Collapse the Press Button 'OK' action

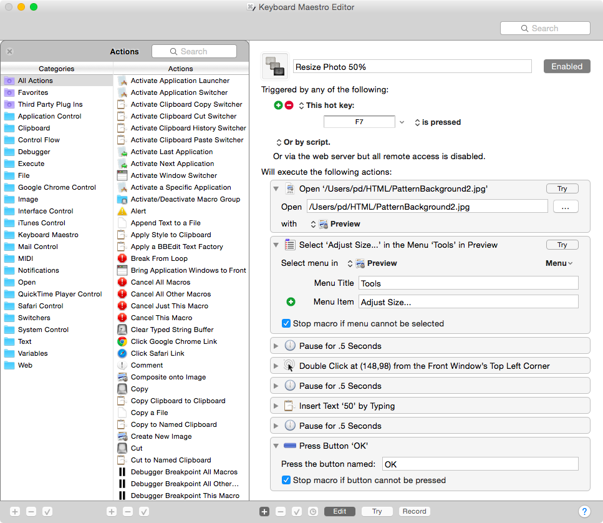276,446
